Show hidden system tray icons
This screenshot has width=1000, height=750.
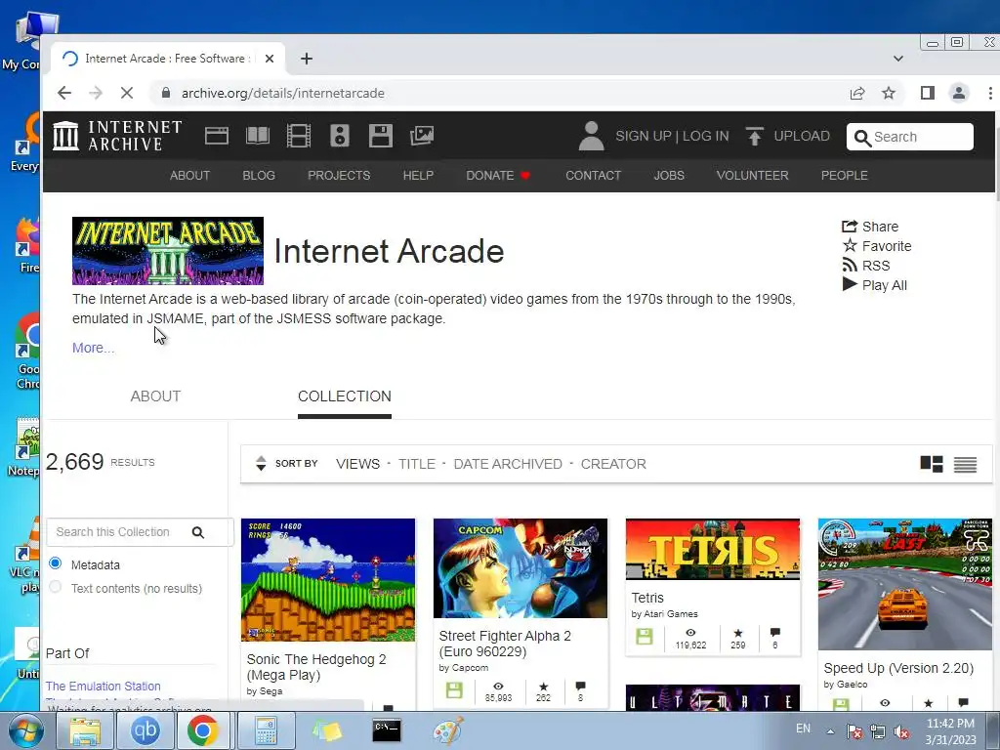[x=830, y=731]
